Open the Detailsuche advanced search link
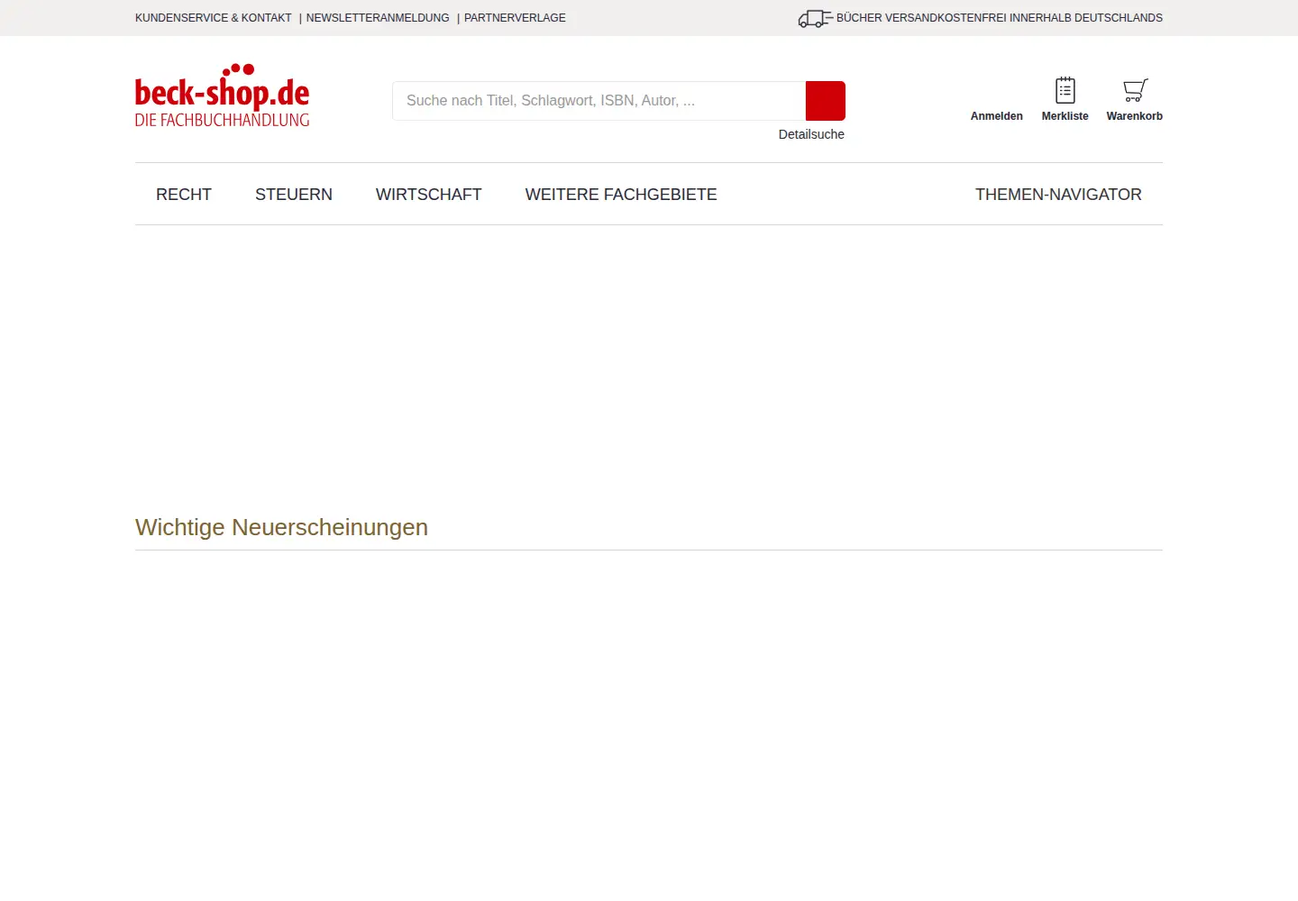The image size is (1298, 901). [811, 134]
